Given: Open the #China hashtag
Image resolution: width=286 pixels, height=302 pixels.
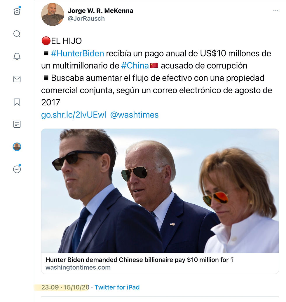Looking at the screenshot, I should coord(135,66).
